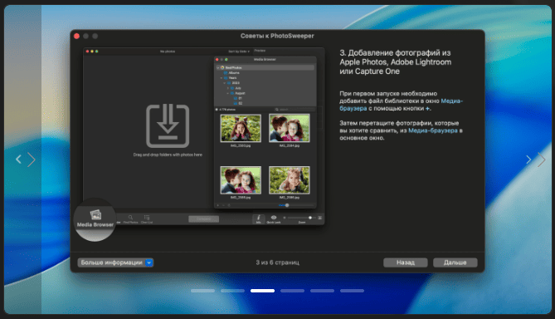
Task: Jump to the fifth slide indicator dash
Action: coord(322,291)
